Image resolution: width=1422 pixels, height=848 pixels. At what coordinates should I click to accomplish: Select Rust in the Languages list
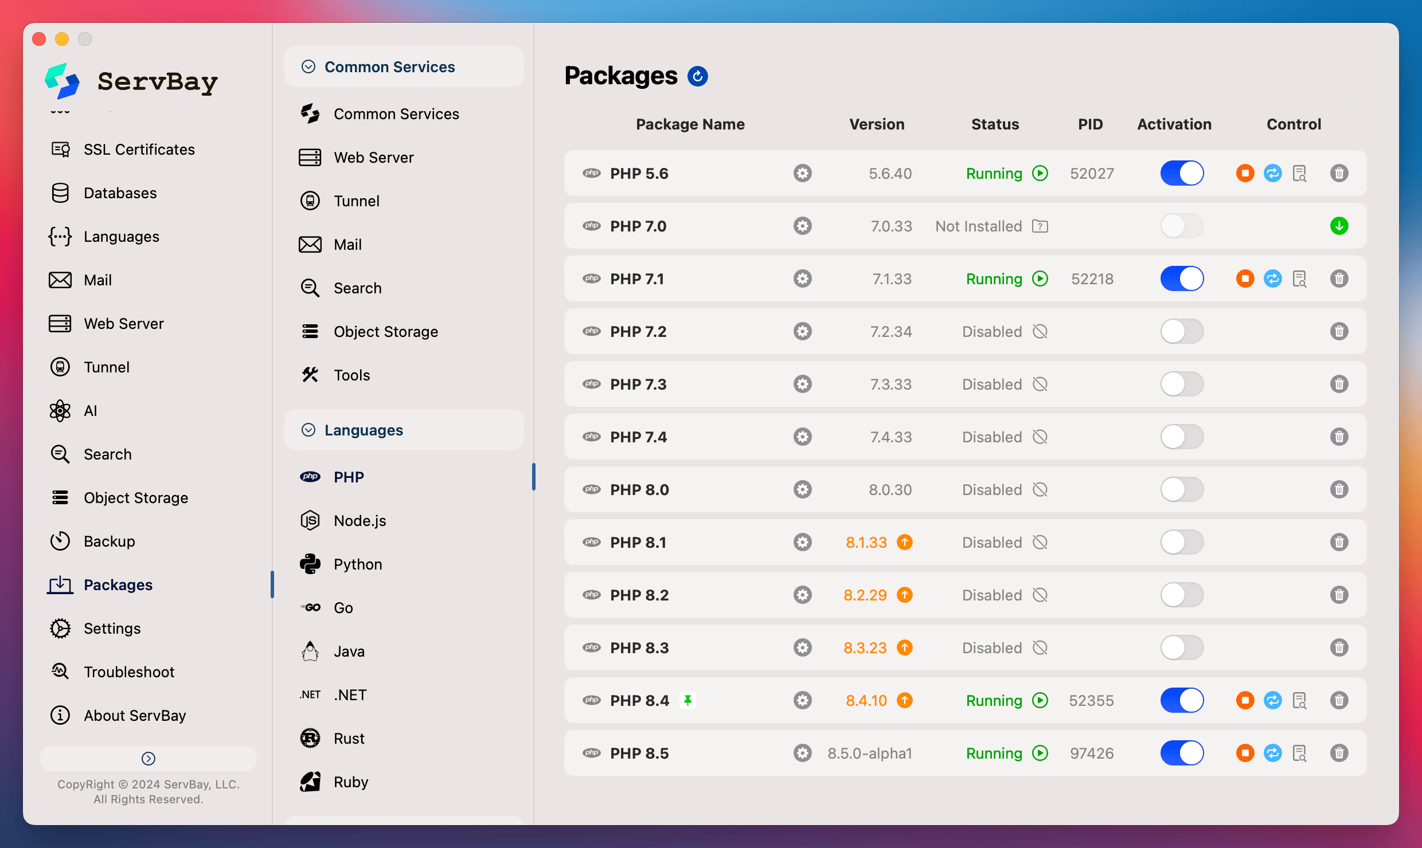tap(333, 739)
